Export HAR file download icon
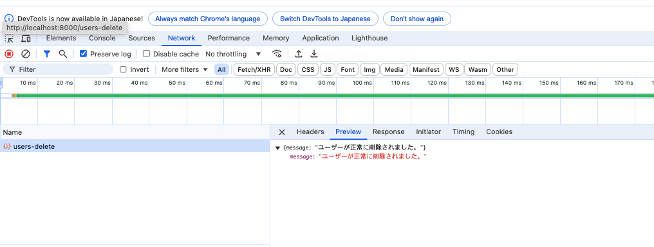The image size is (654, 247). coord(315,54)
